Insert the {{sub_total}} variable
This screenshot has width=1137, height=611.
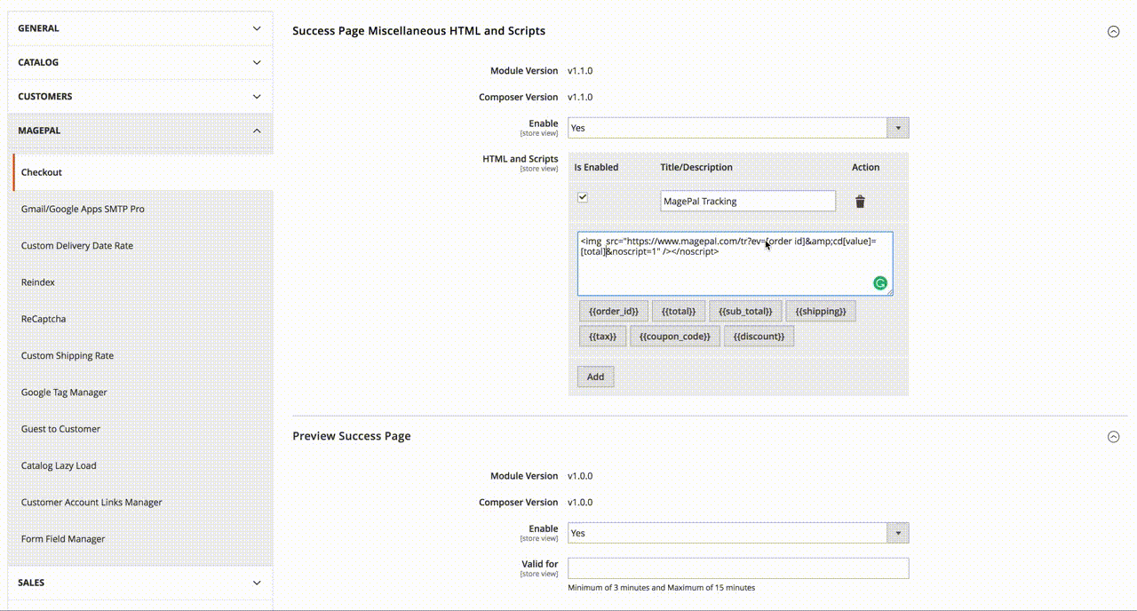click(x=745, y=311)
